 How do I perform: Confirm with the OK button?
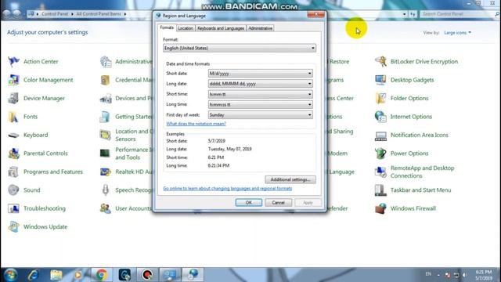pos(249,202)
